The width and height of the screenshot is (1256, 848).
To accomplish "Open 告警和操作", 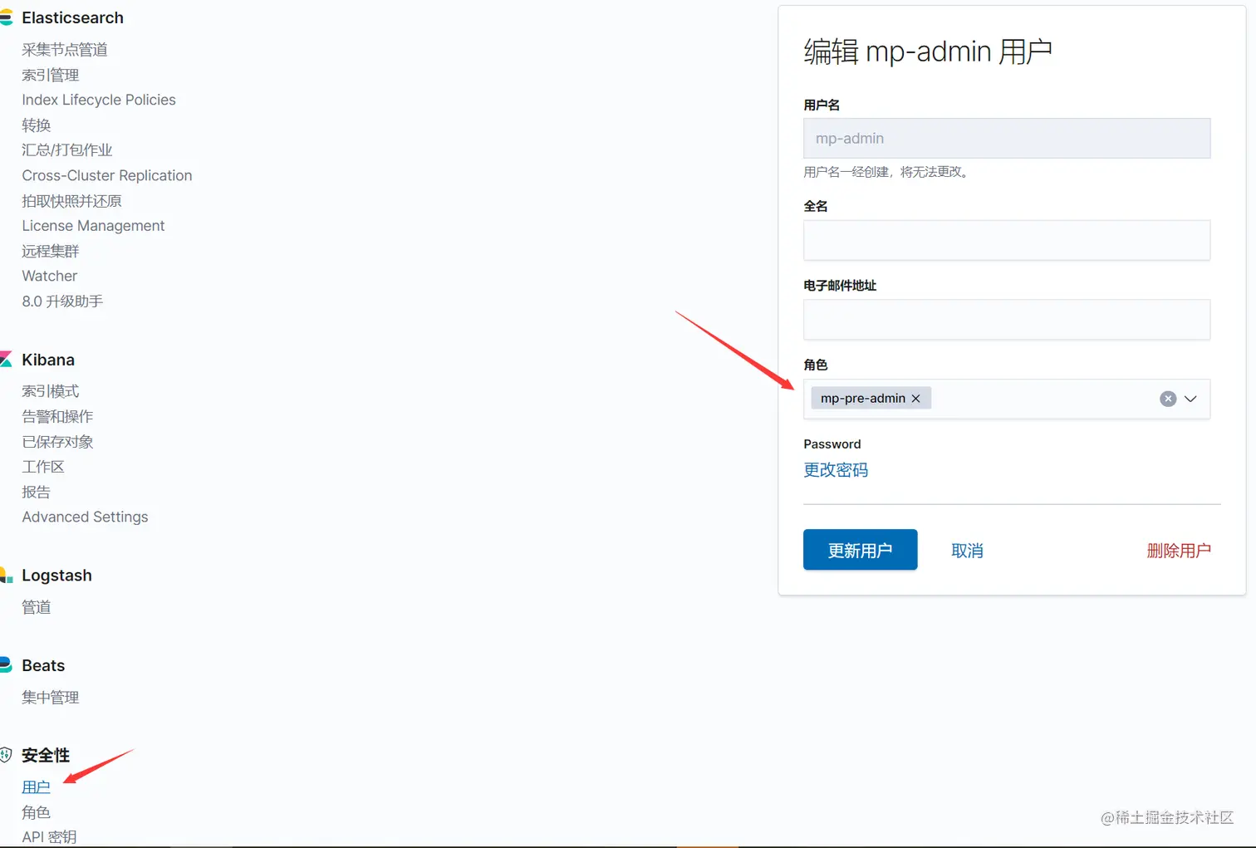I will click(57, 416).
